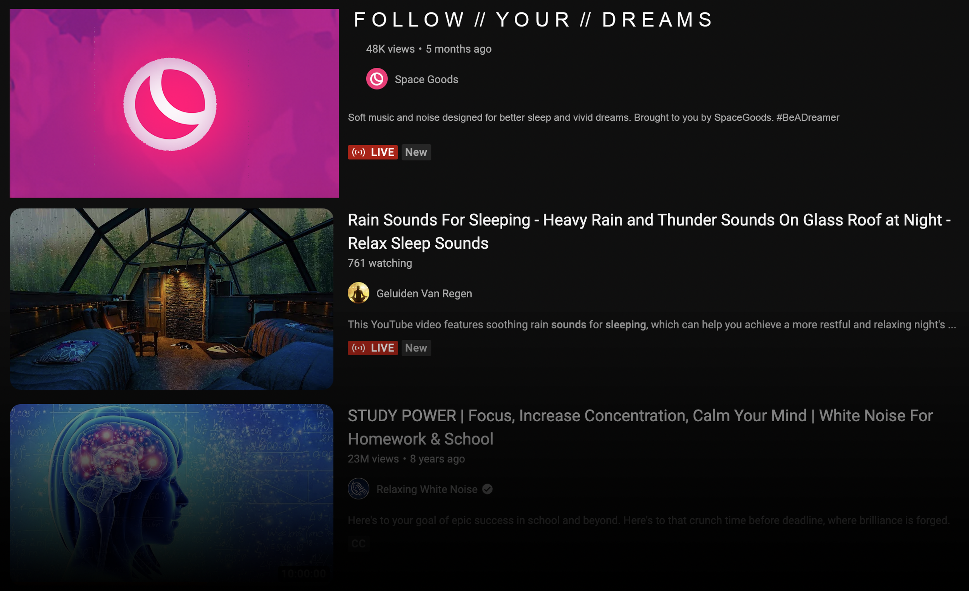969x591 pixels.
Task: Click the 10:00:00 duration label on thumbnail
Action: (x=303, y=573)
